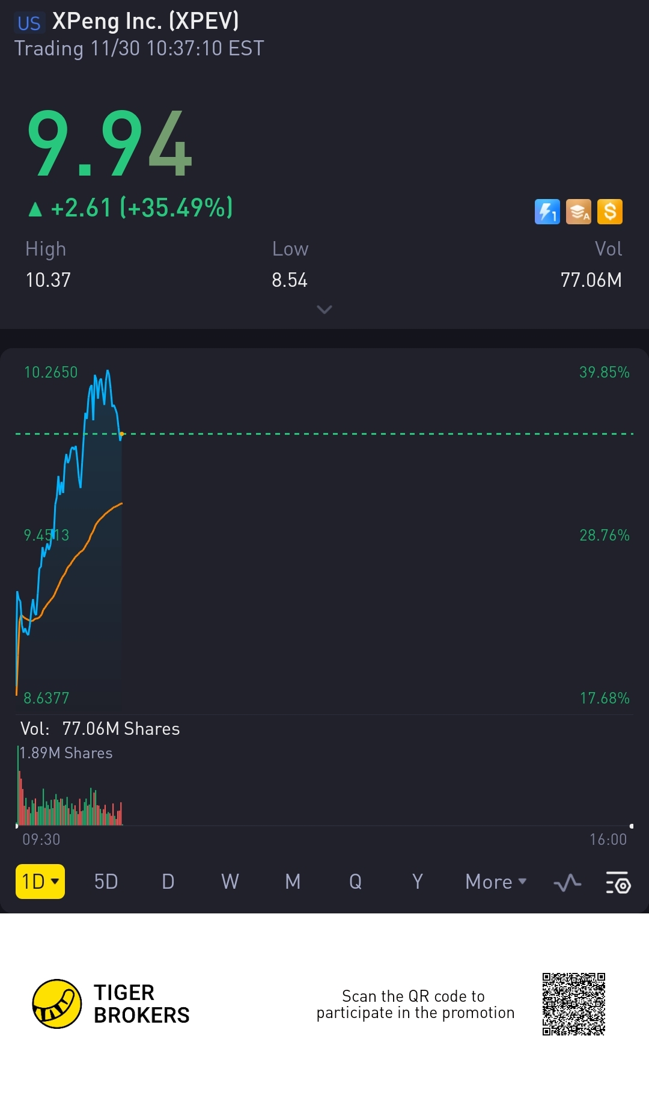Viewport: 649px width, 1095px height.
Task: Switch to the D daily chart tab
Action: coord(168,882)
